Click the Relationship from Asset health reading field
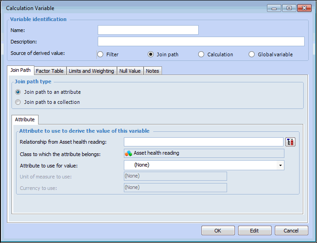The width and height of the screenshot is (317, 243). coord(203,142)
